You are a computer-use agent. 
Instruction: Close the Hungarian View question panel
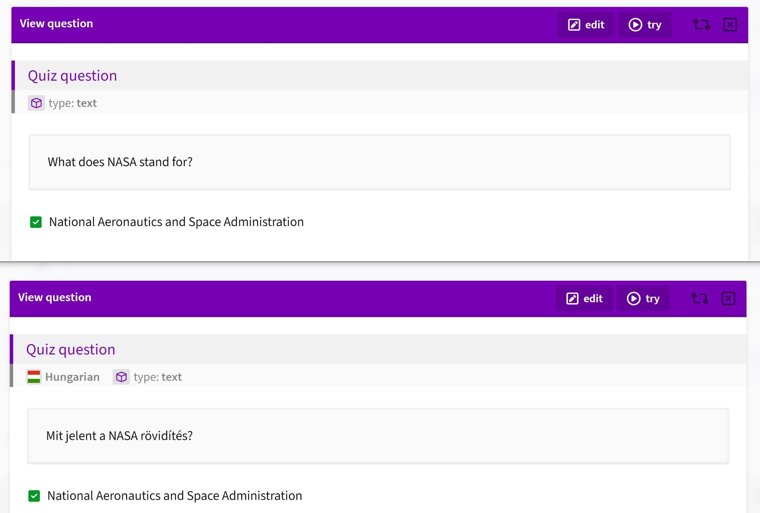(x=728, y=299)
